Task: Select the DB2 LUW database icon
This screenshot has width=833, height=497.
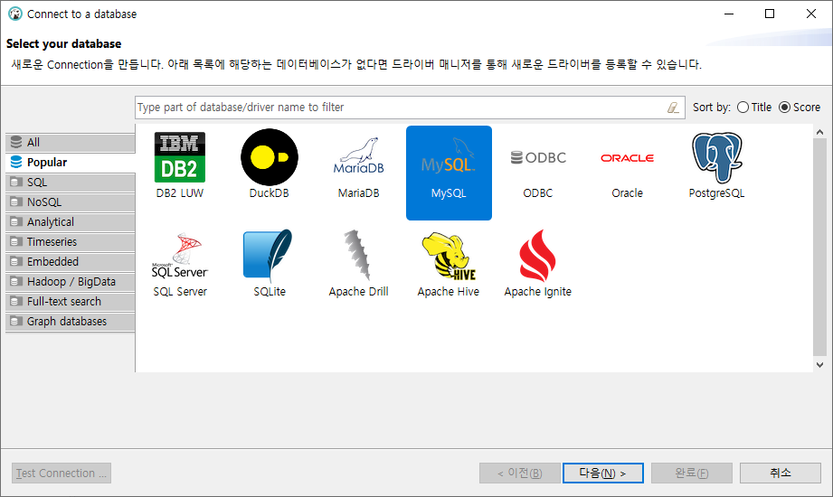Action: point(180,158)
